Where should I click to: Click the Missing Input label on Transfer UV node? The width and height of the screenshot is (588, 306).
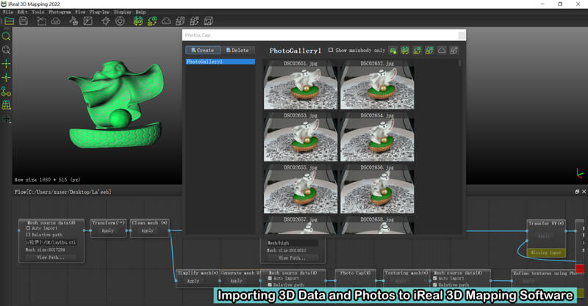pos(546,253)
